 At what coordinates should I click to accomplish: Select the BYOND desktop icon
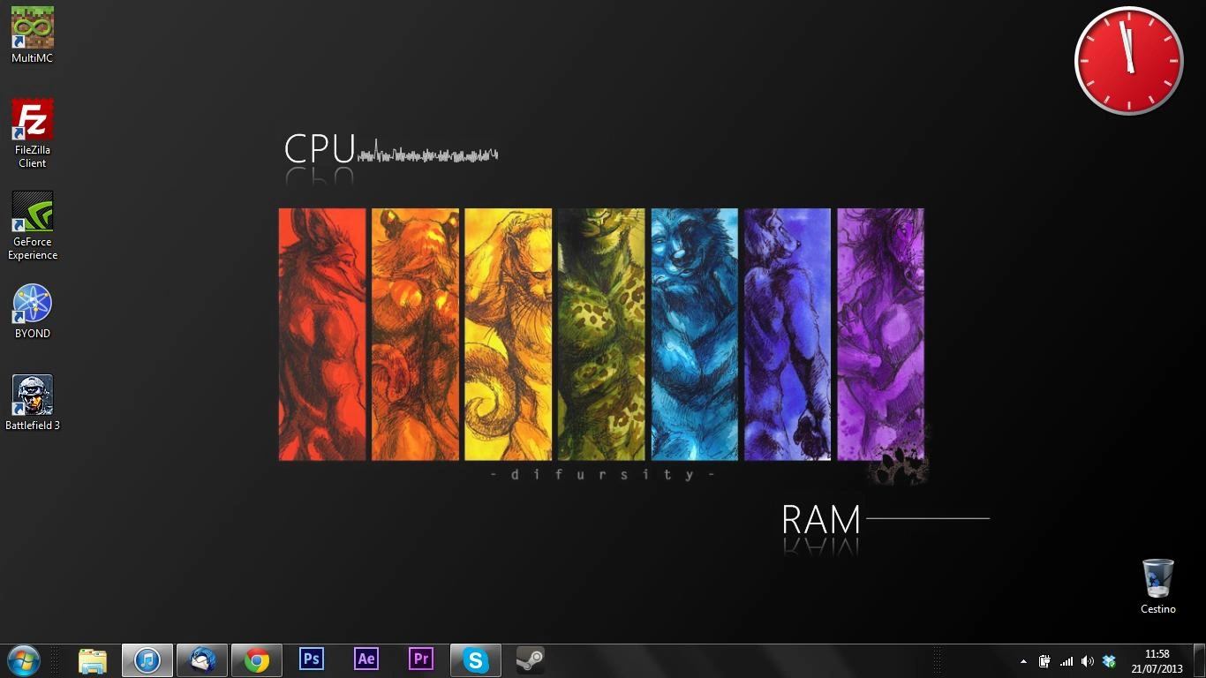tap(33, 312)
